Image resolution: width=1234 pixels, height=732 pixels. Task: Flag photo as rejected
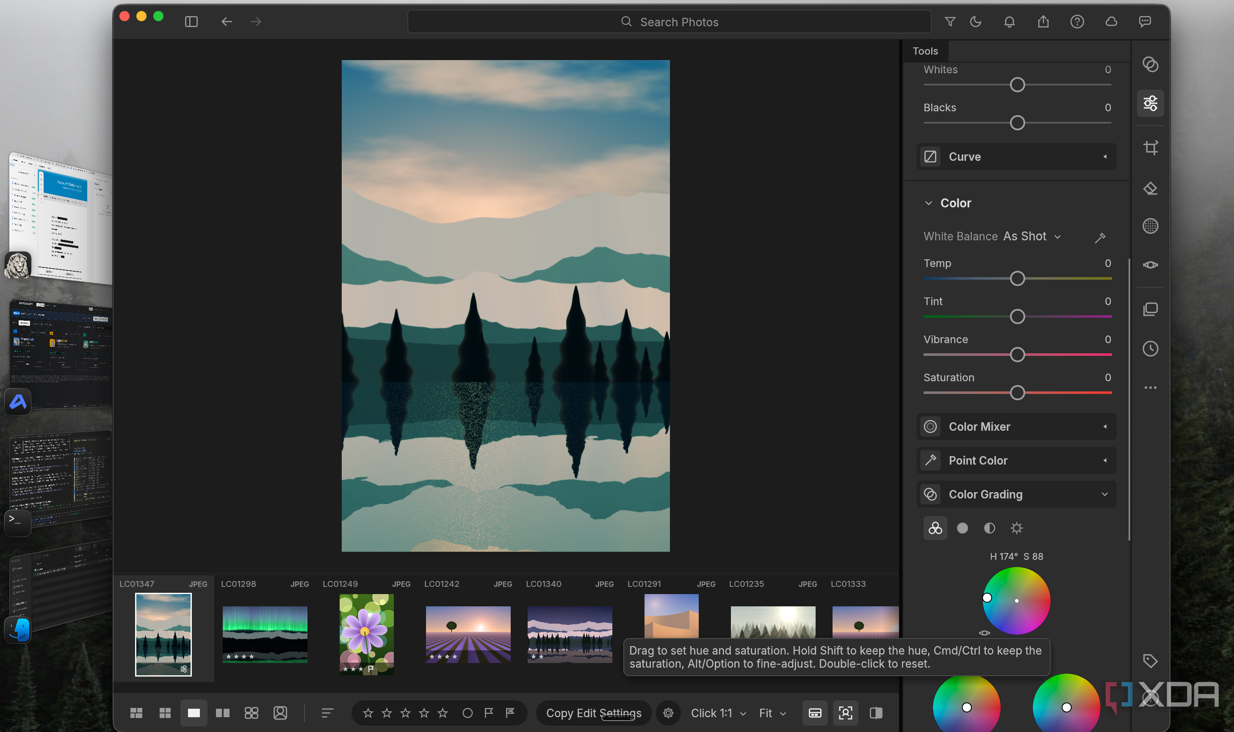[510, 713]
